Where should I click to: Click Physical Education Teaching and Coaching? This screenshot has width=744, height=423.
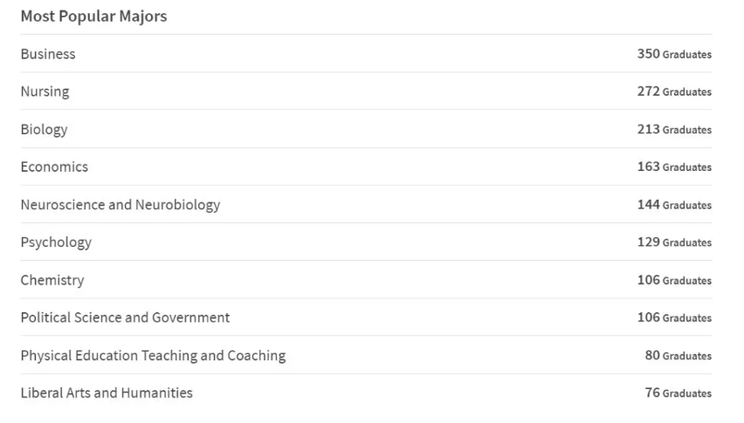153,355
